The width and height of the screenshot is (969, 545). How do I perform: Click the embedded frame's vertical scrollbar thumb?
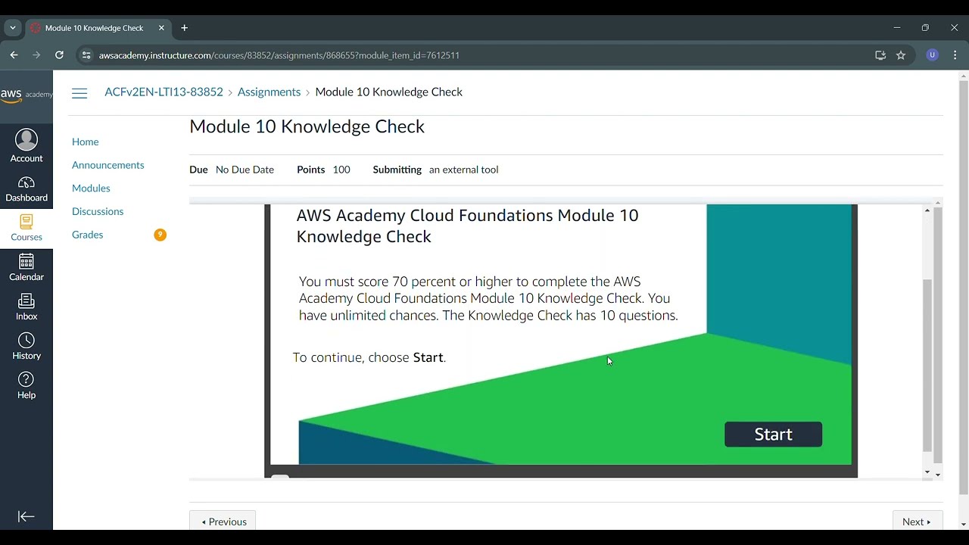coord(927,363)
